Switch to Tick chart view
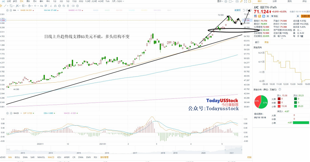Image resolution: width=310 pixels, height=162 pixels. coord(107,1)
